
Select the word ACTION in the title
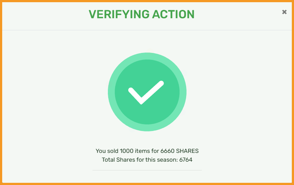pos(173,15)
